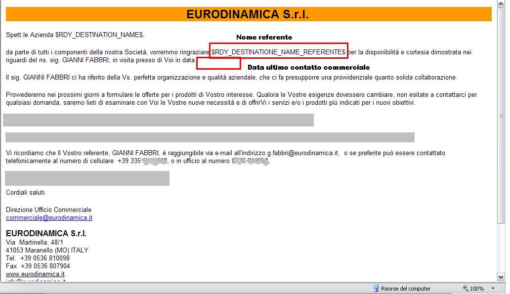The height and width of the screenshot is (294, 510).
Task: Click the scroll down arrow of the page
Action: tap(501, 277)
